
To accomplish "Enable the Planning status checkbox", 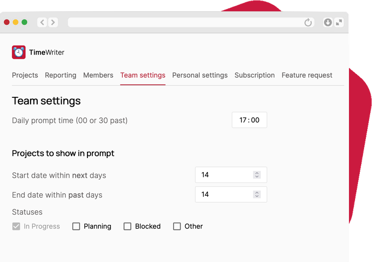I will coord(76,226).
